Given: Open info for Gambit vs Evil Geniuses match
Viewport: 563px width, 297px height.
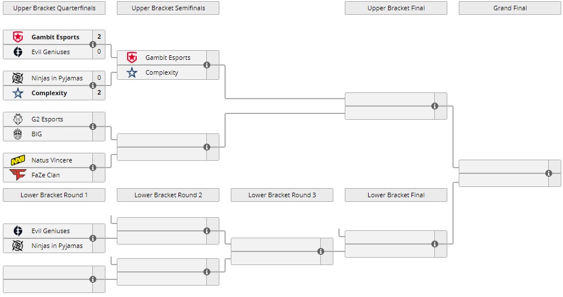Looking at the screenshot, I should (93, 44).
